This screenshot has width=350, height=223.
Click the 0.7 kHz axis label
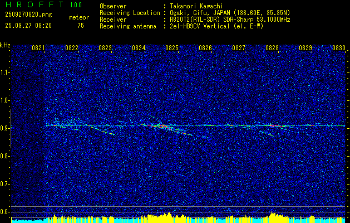click(4, 184)
